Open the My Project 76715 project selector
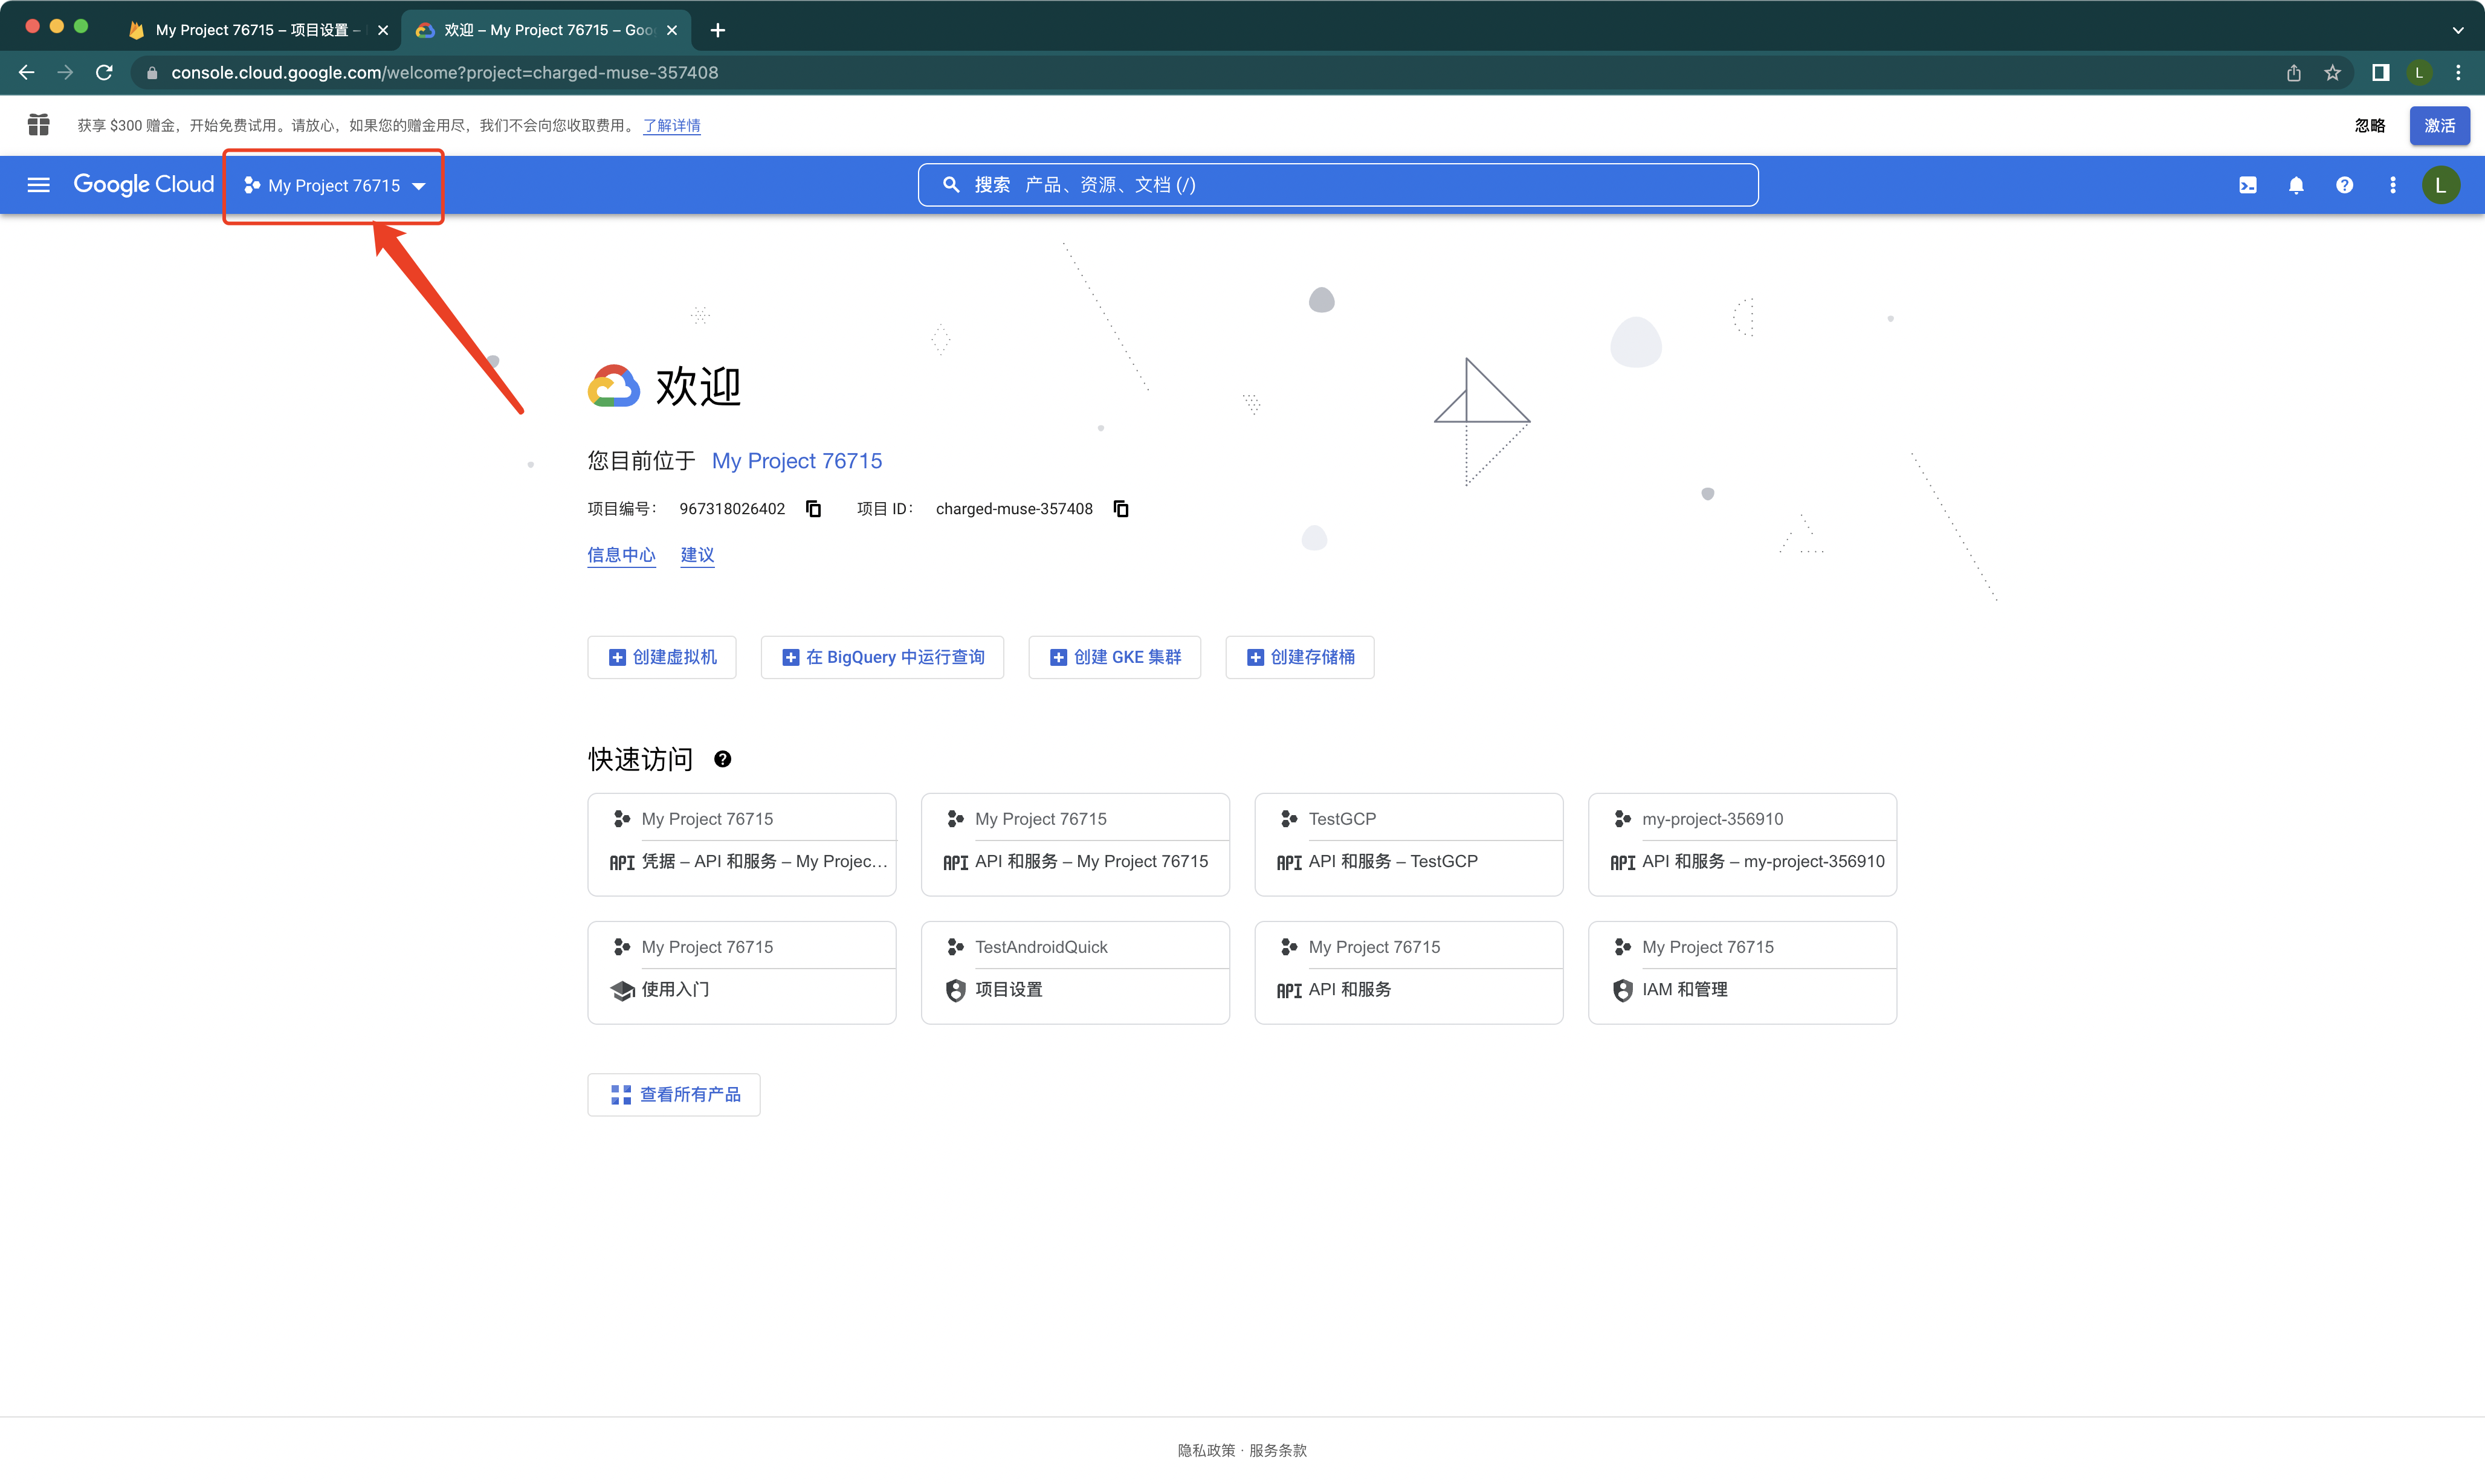The image size is (2485, 1484). point(335,186)
